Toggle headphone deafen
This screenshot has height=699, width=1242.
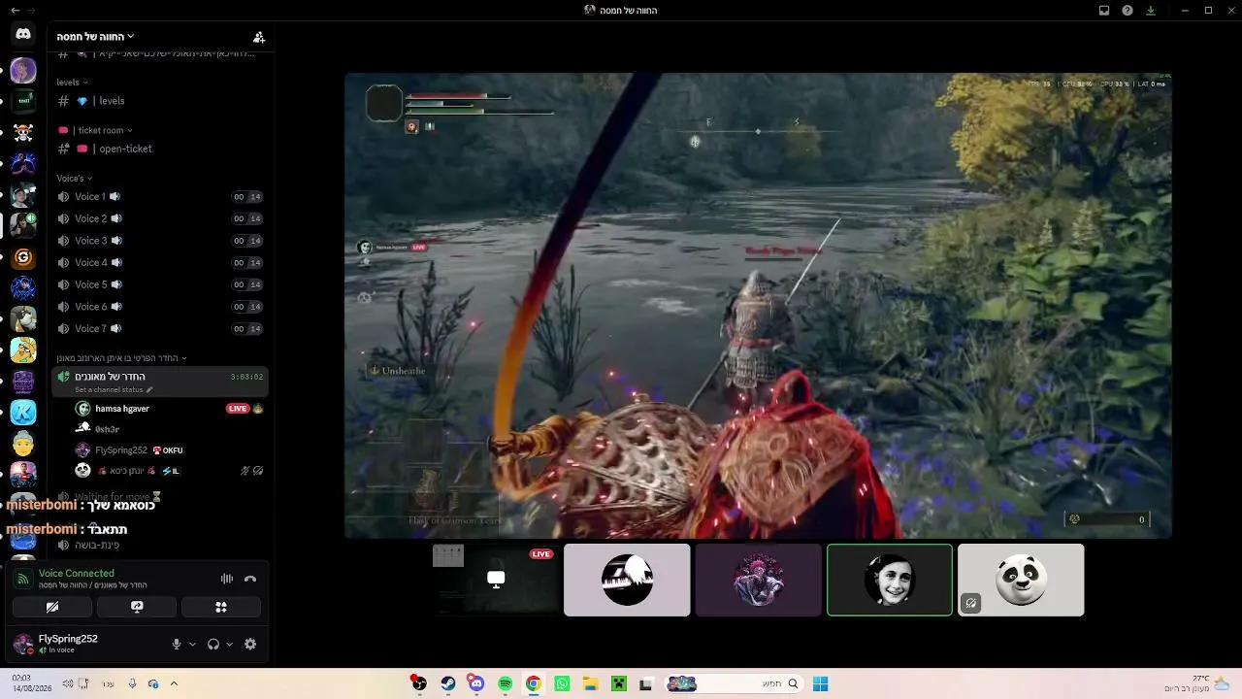[x=213, y=644]
